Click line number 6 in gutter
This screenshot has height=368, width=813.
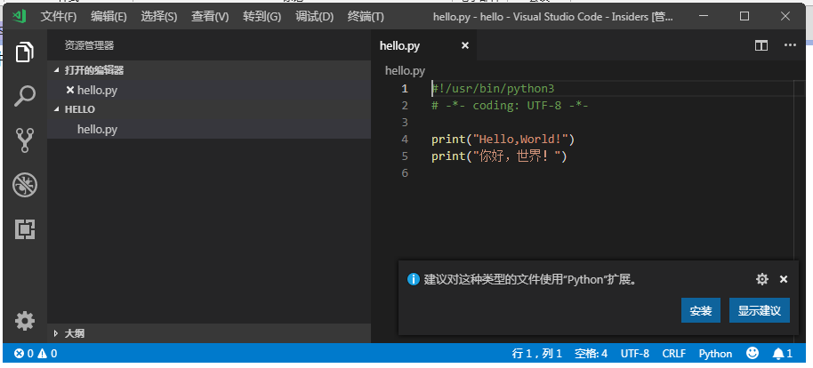pos(405,172)
